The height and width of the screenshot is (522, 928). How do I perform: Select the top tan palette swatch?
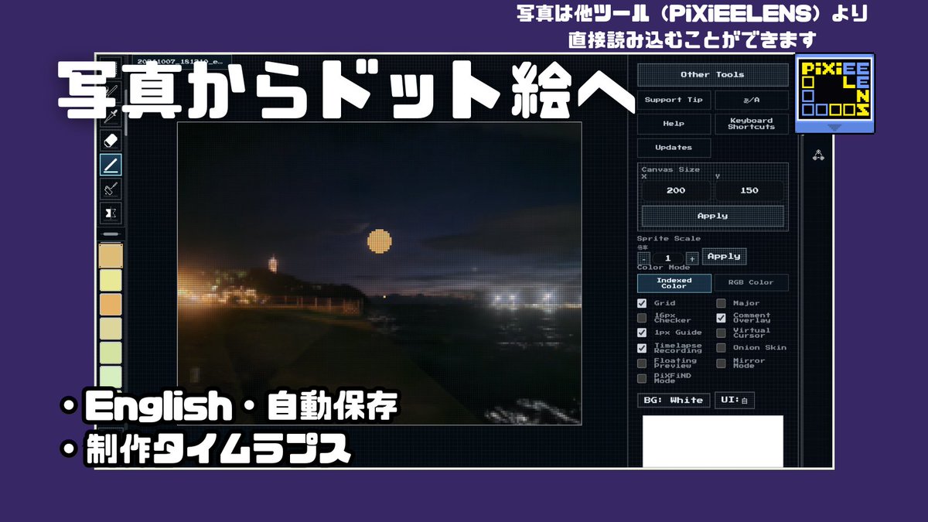point(111,255)
